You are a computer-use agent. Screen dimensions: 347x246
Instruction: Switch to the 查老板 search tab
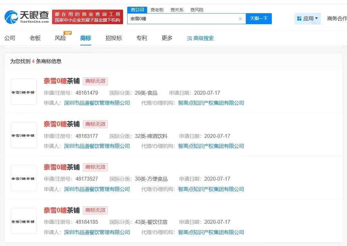click(x=157, y=9)
